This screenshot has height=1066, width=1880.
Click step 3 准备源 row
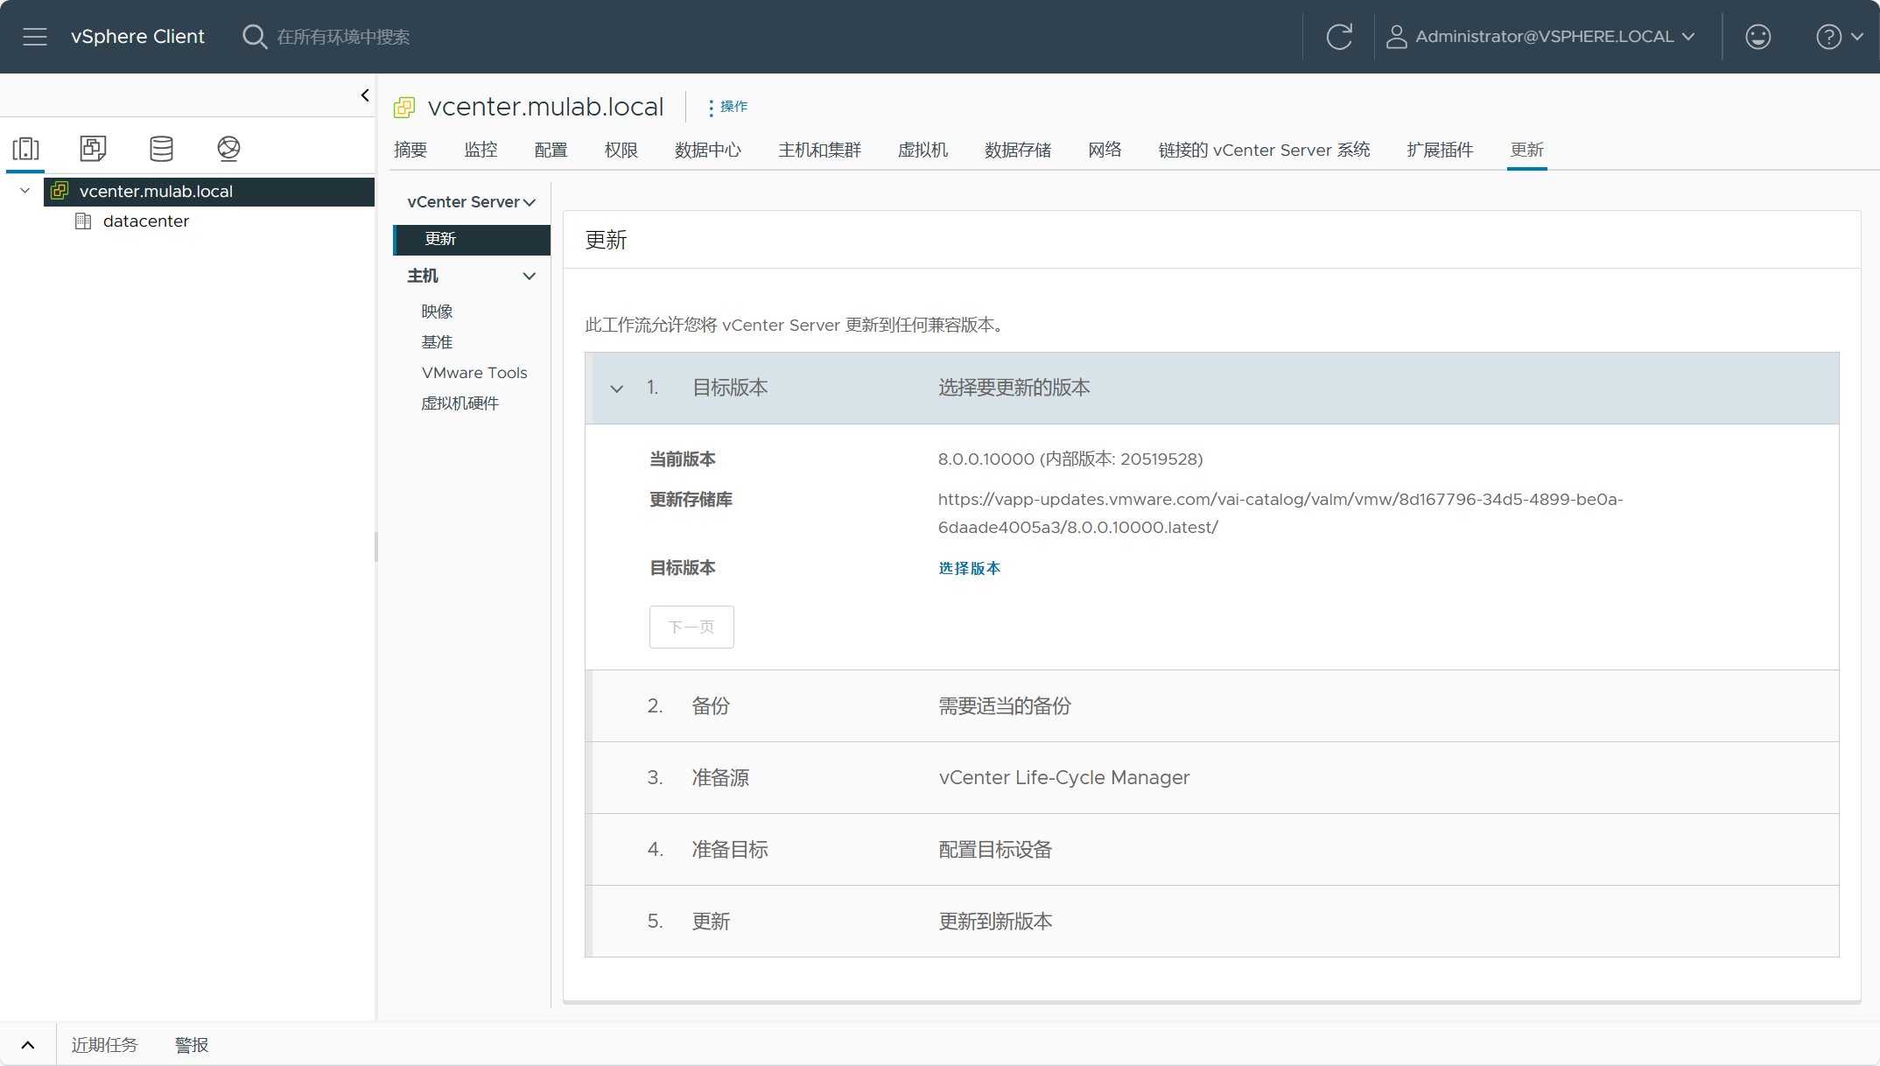[1212, 778]
